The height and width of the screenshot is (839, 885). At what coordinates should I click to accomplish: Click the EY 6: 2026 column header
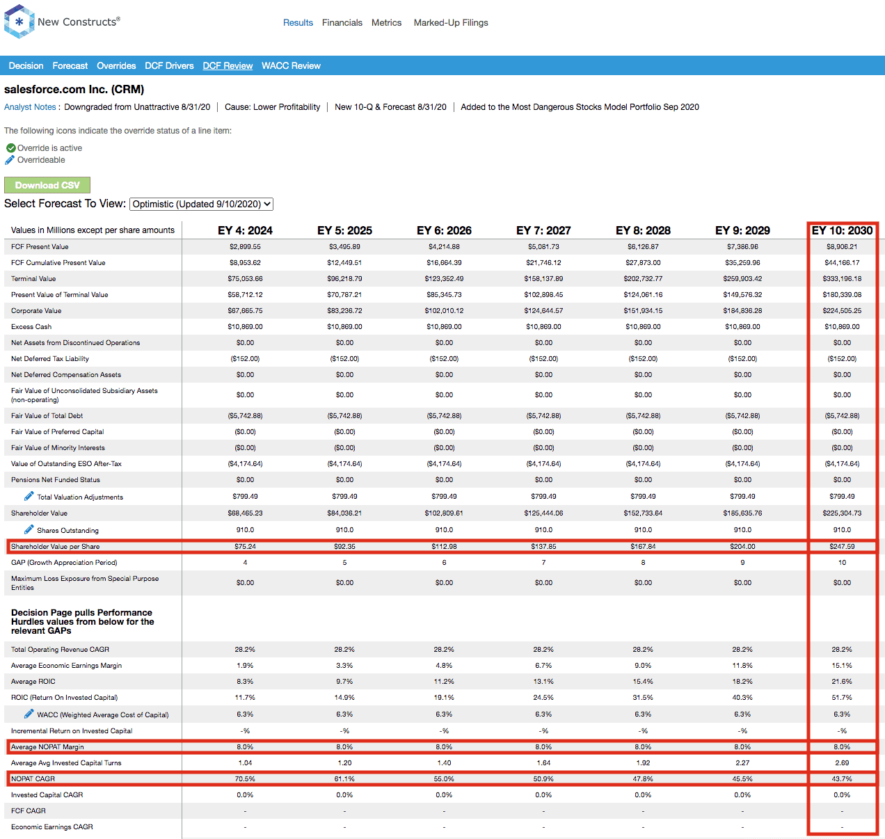click(x=444, y=230)
